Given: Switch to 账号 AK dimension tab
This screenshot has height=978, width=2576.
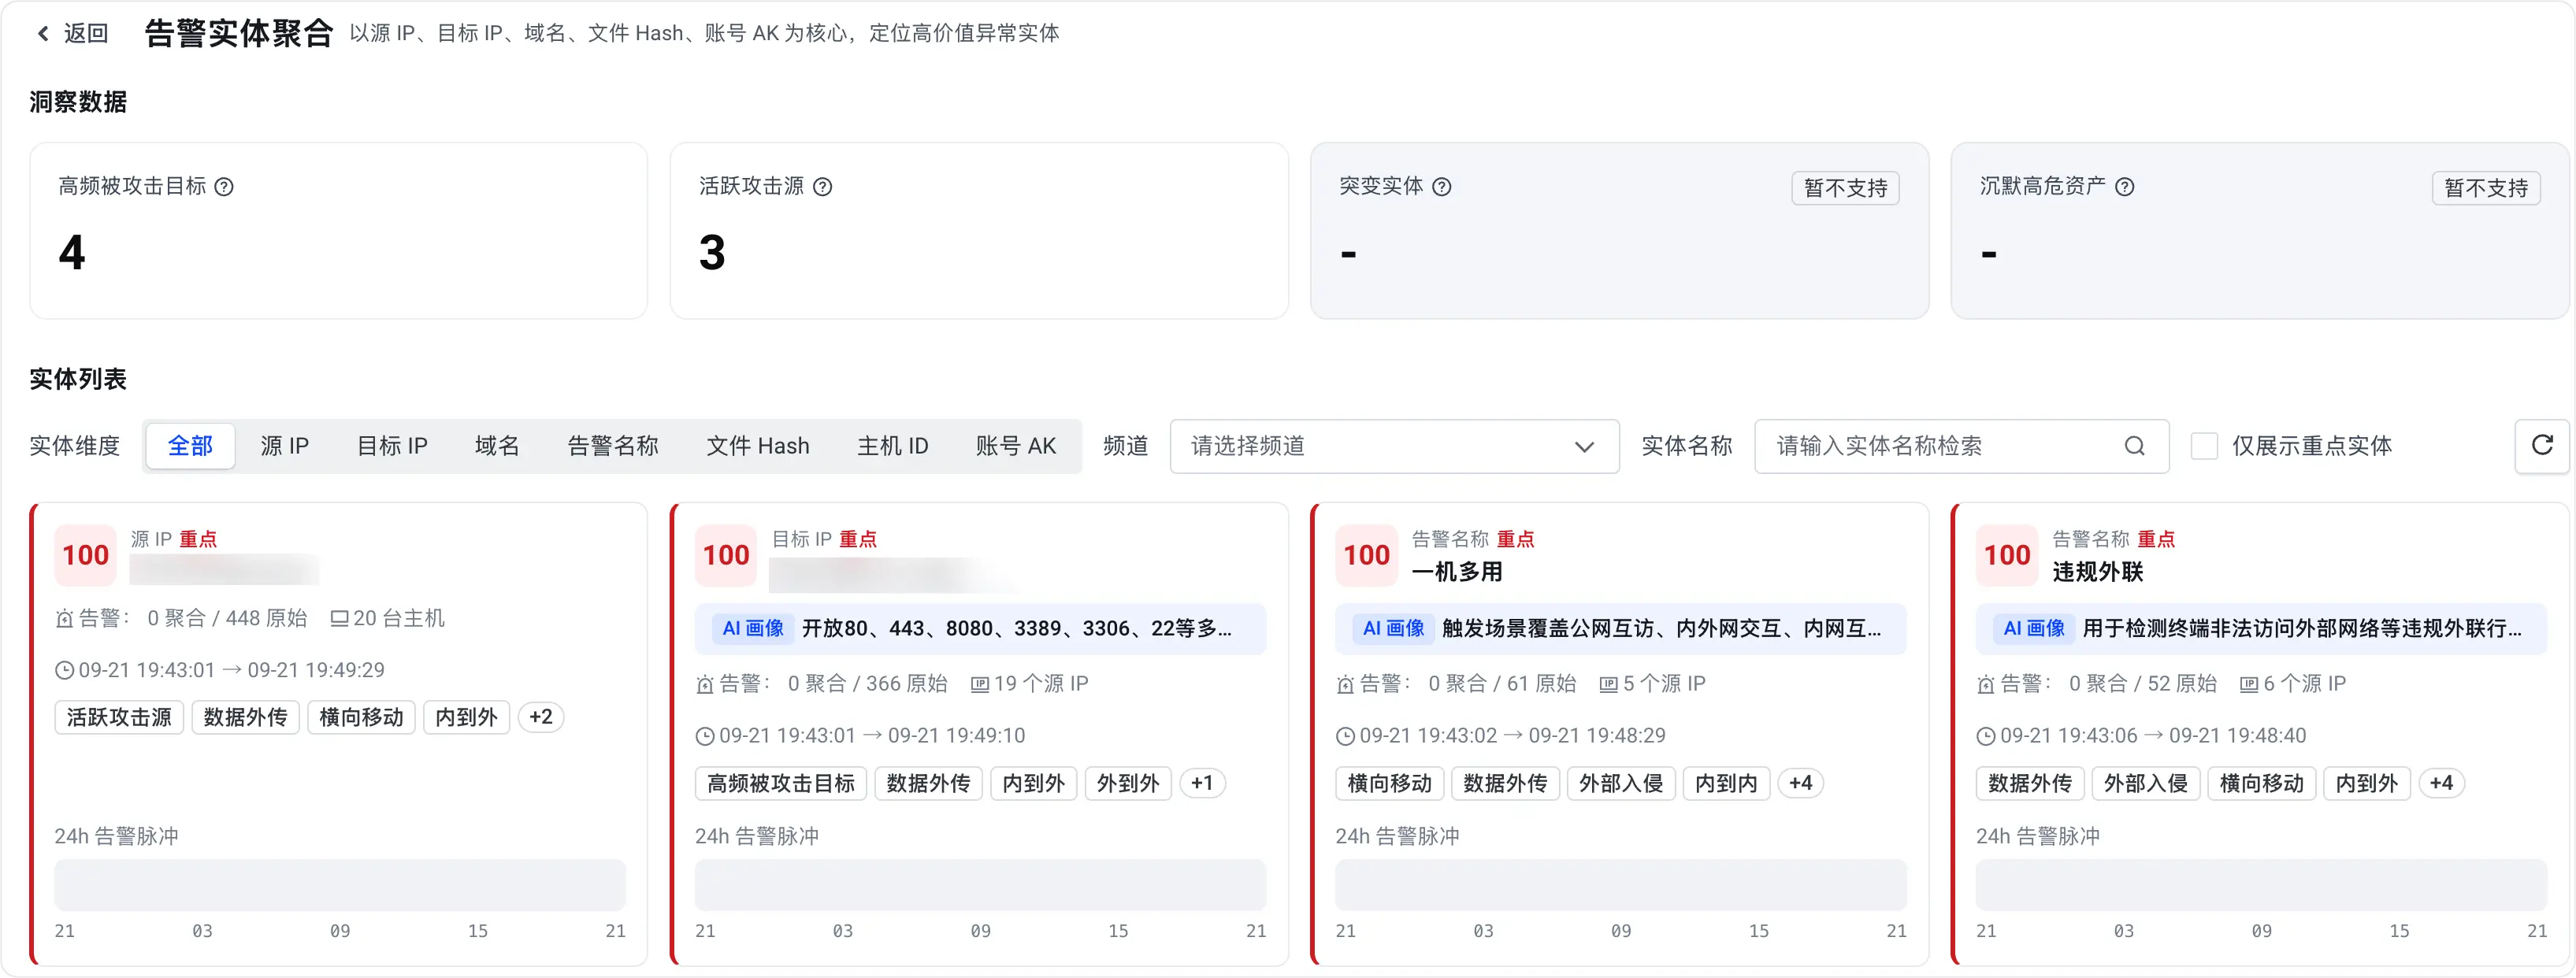Looking at the screenshot, I should click(x=1016, y=446).
